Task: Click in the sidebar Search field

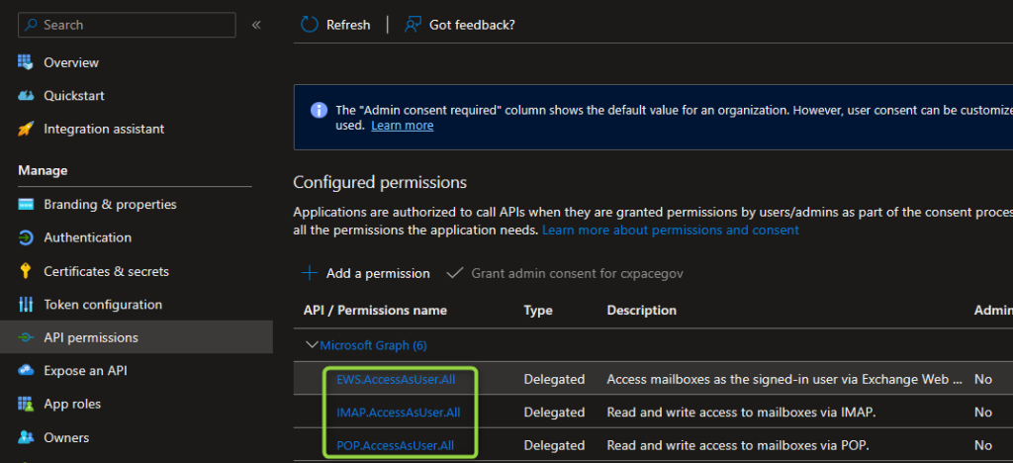Action: point(127,25)
